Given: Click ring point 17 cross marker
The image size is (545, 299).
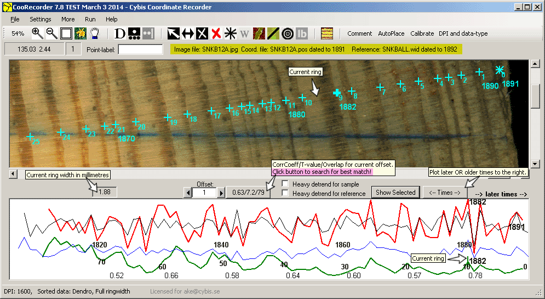Looking at the screenshot, I should point(211,111).
